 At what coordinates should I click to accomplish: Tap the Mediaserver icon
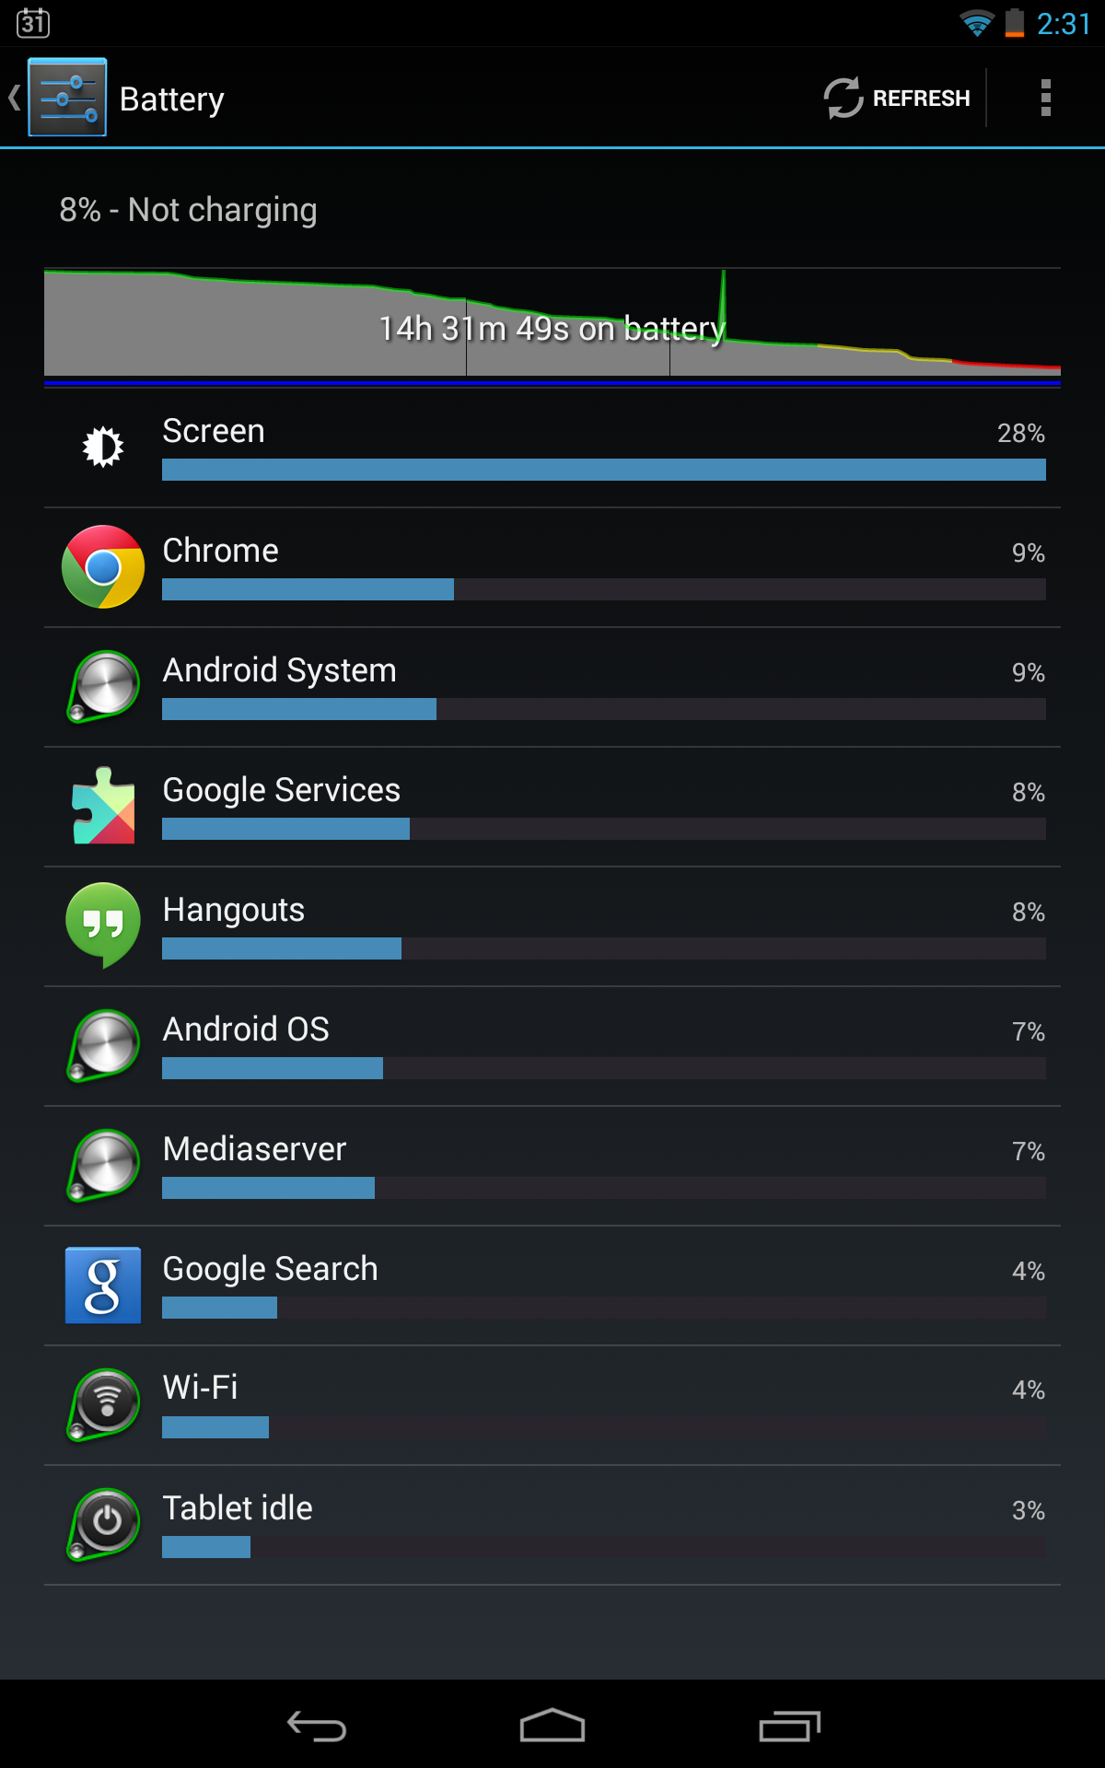pos(103,1165)
